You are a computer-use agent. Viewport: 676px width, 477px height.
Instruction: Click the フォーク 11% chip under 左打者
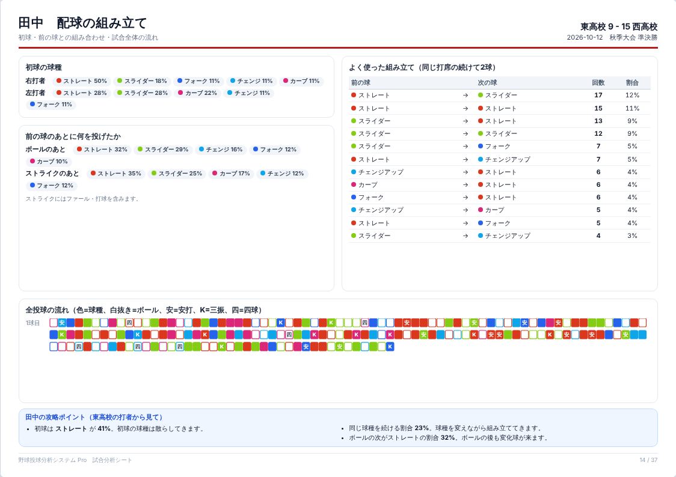pos(51,105)
